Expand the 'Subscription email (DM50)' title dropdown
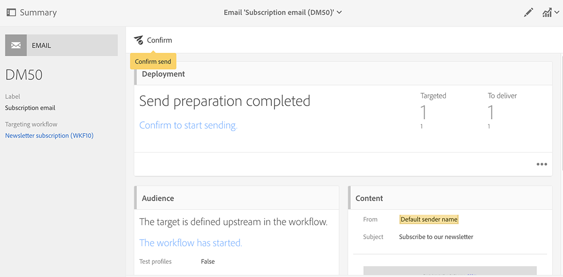563x277 pixels. (339, 12)
